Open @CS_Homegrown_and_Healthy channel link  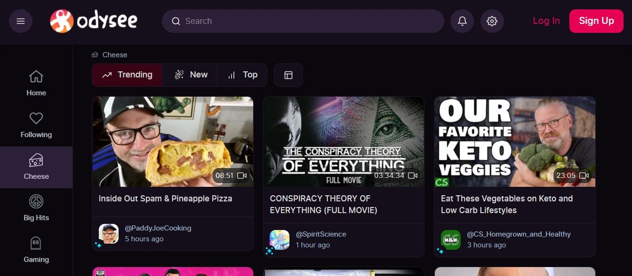518,234
